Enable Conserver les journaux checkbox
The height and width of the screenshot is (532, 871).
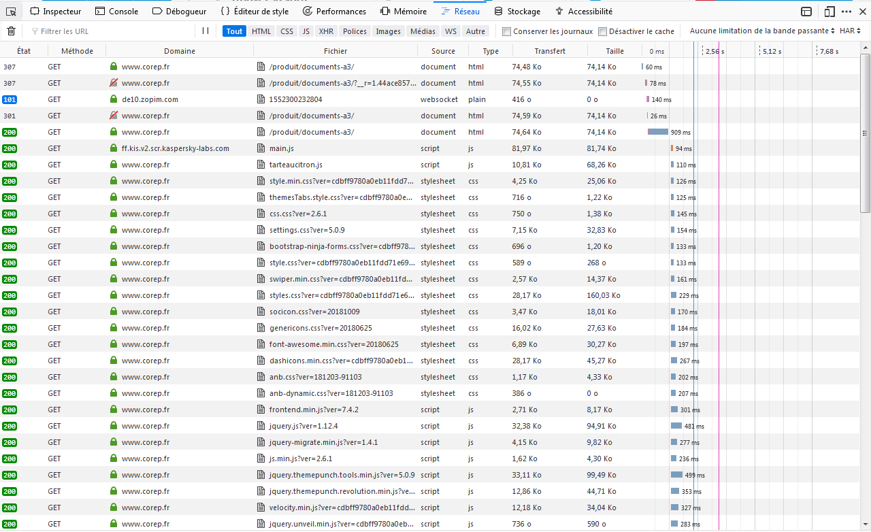pos(506,31)
